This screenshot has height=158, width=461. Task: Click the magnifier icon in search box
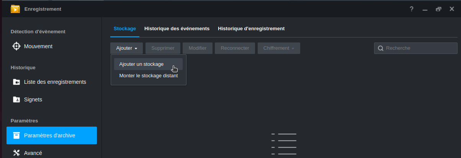click(381, 48)
